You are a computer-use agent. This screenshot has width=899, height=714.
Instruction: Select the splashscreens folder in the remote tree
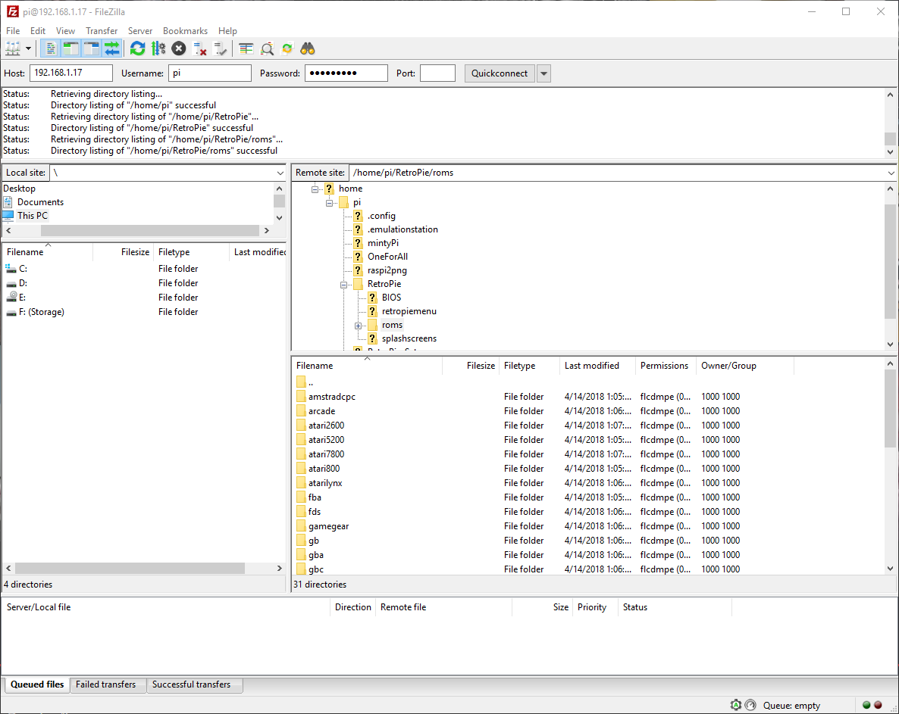pos(409,339)
